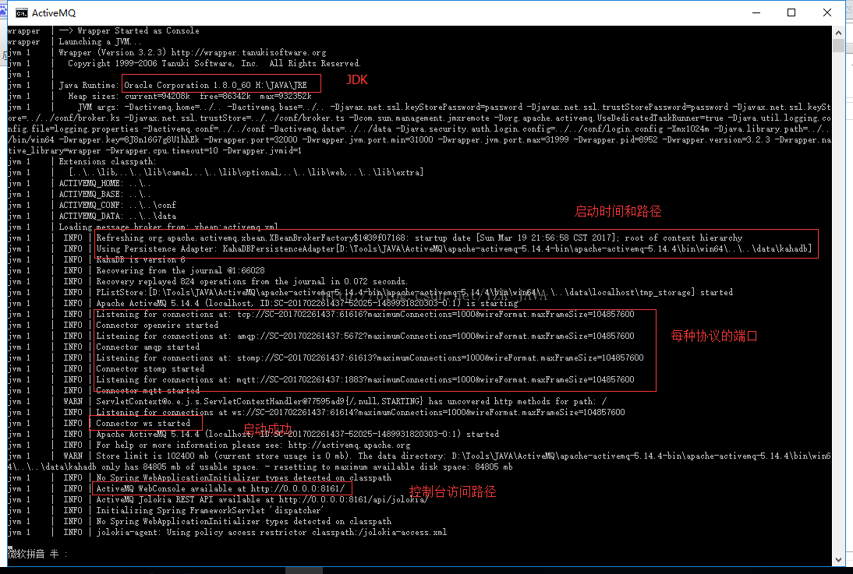The image size is (853, 574).
Task: Click the scrollbar down arrow
Action: click(x=838, y=559)
